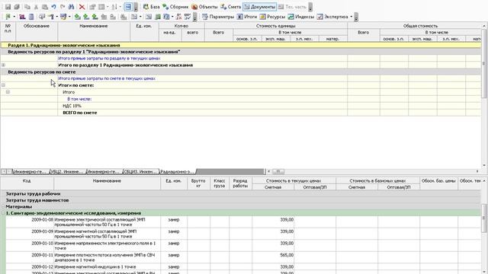This screenshot has height=274, width=488.
Task: Open the dropdown arrow beside green flag icon
Action: pos(14,17)
